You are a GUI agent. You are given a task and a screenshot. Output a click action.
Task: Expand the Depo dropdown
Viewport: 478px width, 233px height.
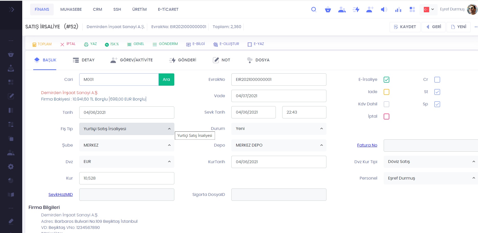(x=279, y=145)
